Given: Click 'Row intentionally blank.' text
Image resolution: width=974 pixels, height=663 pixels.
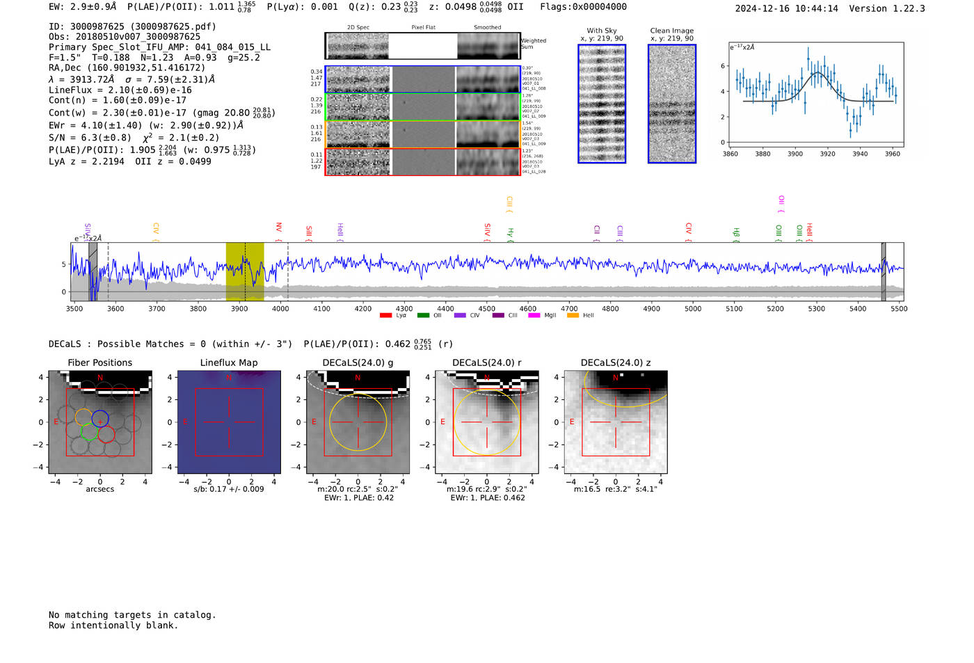Looking at the screenshot, I should tap(113, 625).
